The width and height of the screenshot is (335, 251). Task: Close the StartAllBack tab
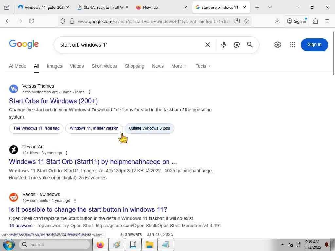coord(127,8)
